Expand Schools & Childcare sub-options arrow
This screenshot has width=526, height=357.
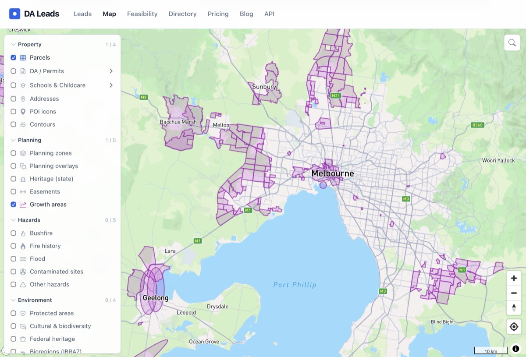click(111, 85)
